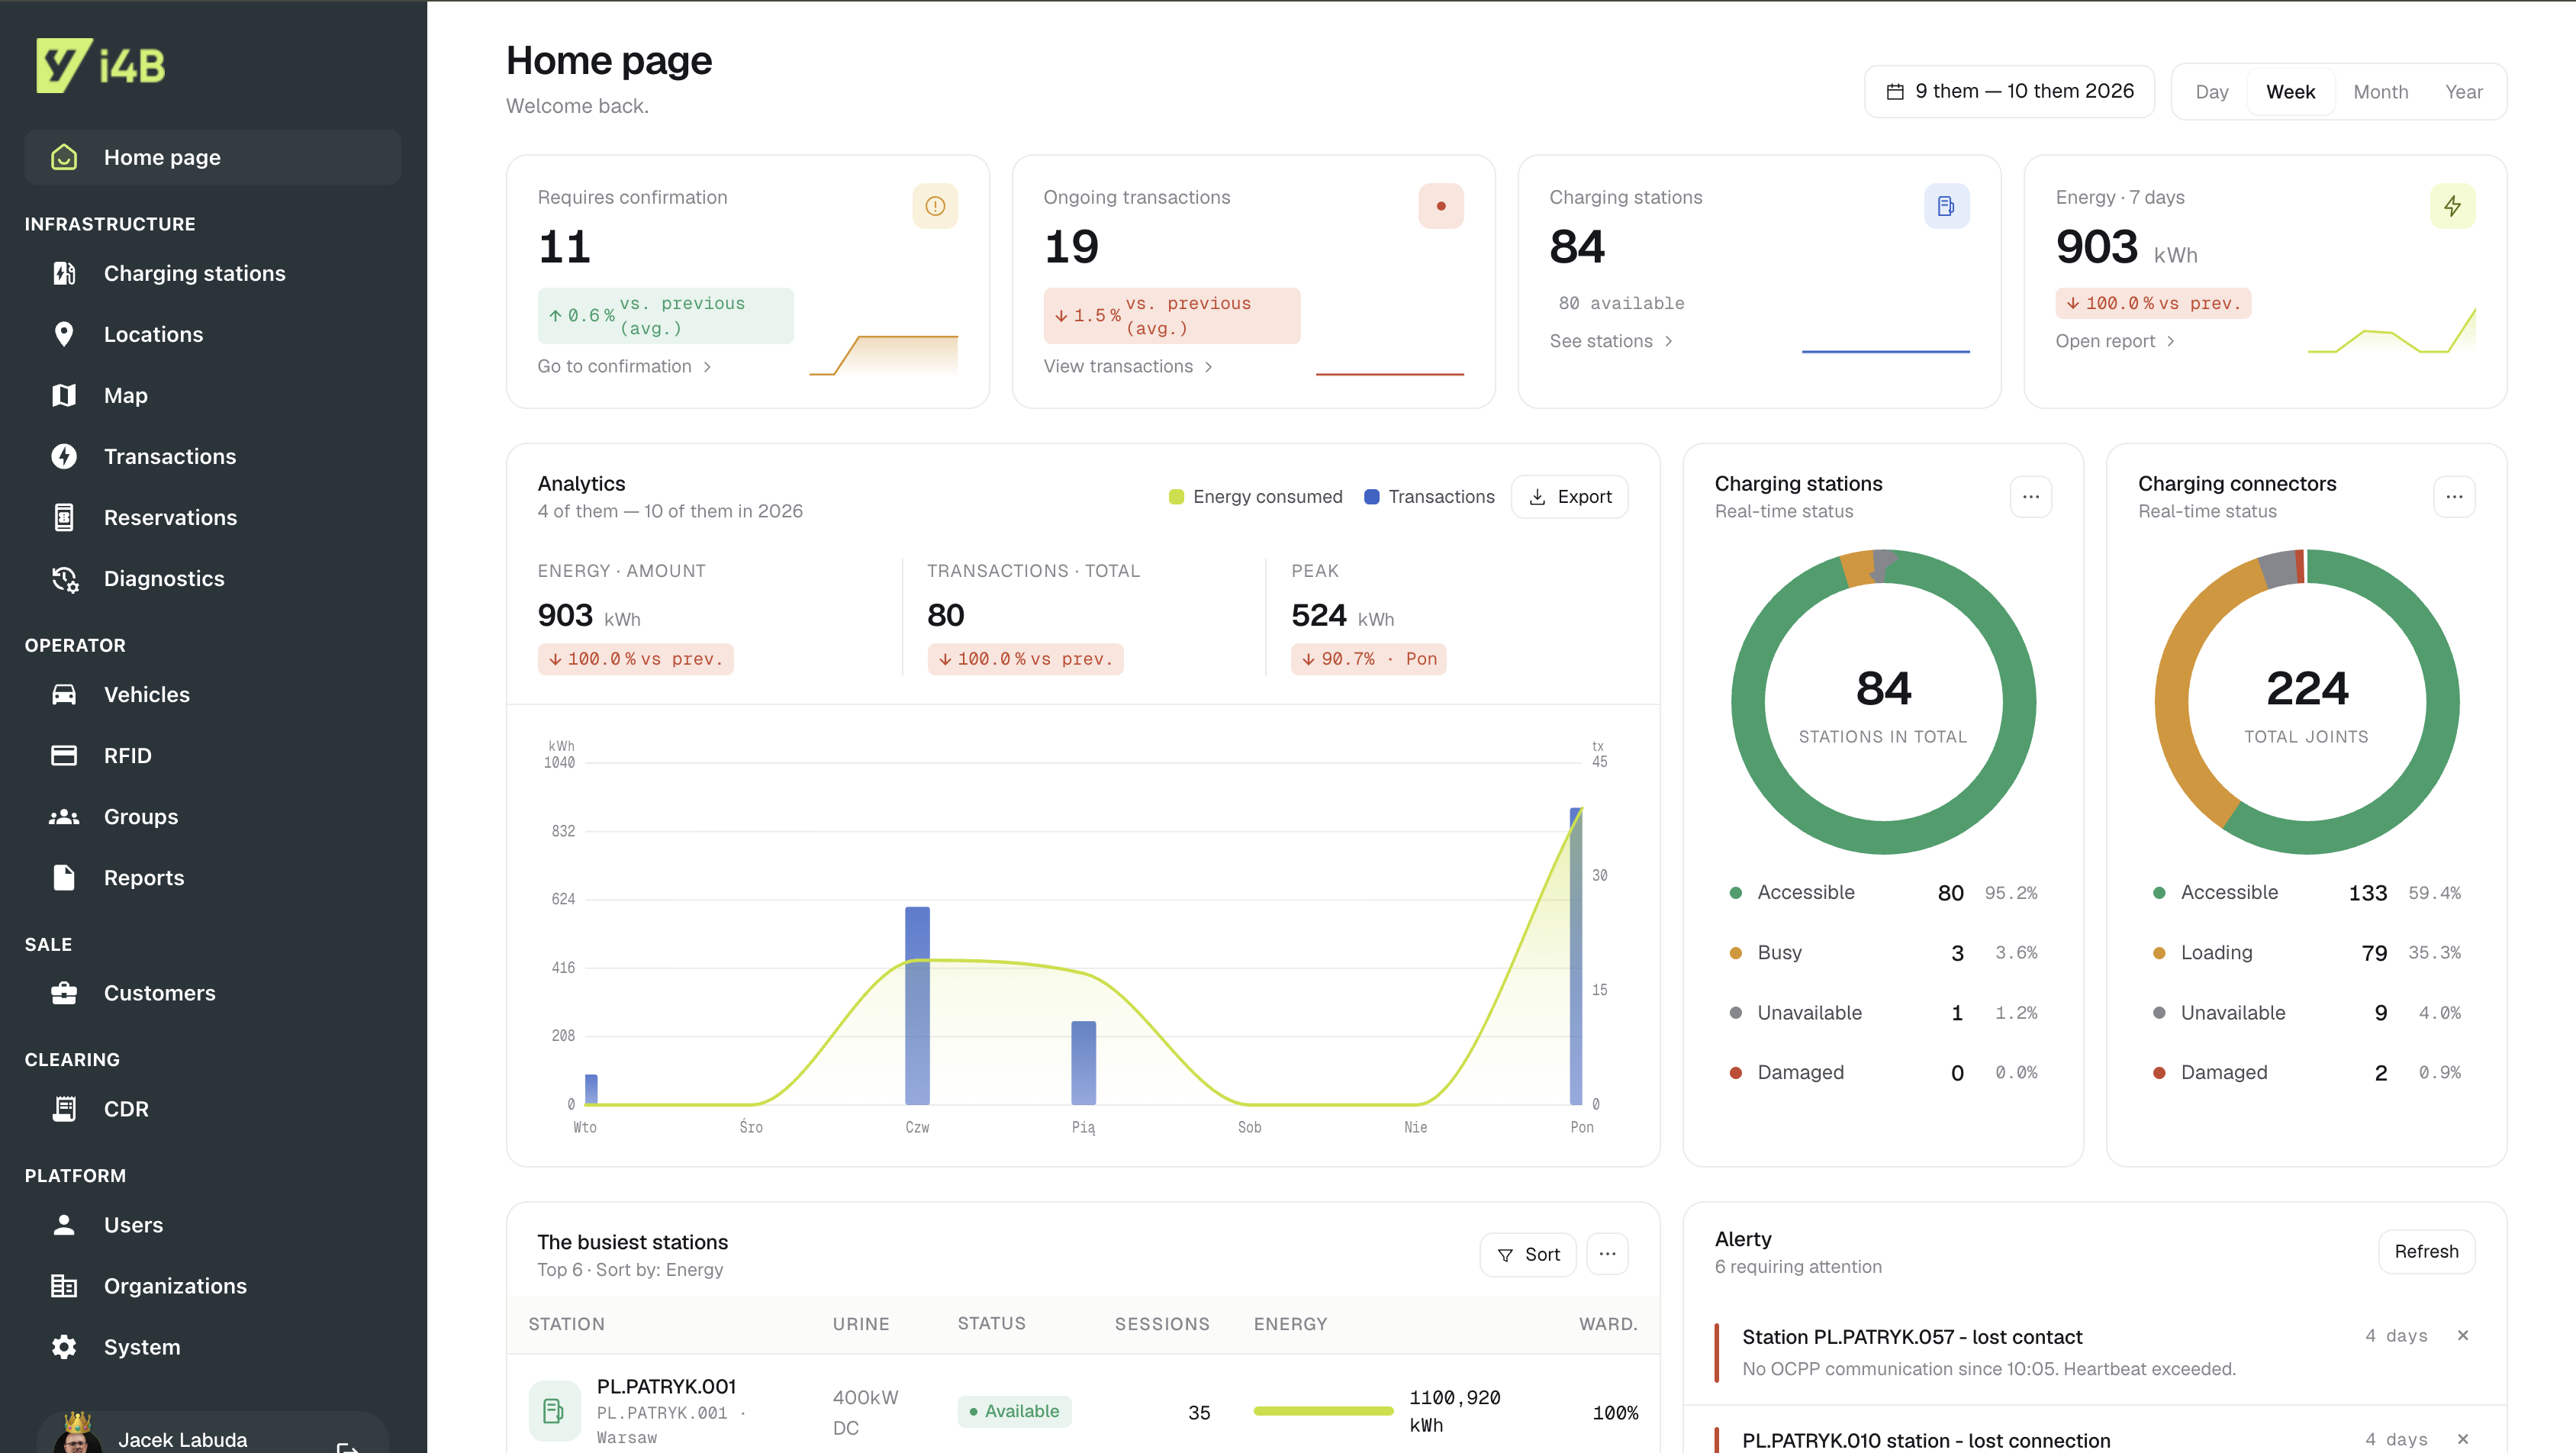Click the RFID card icon

pyautogui.click(x=64, y=755)
